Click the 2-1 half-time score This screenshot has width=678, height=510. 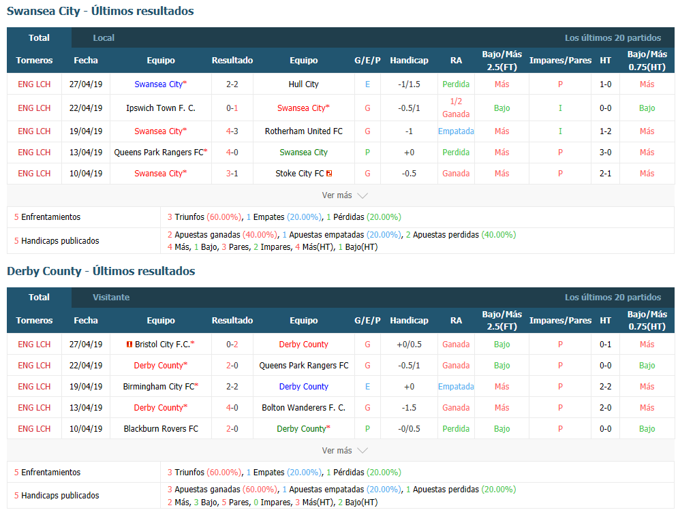tap(605, 174)
